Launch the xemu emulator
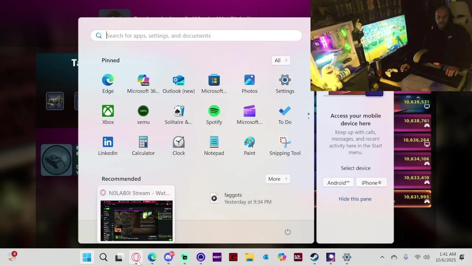Screen dimensions: 472x266 point(143,115)
